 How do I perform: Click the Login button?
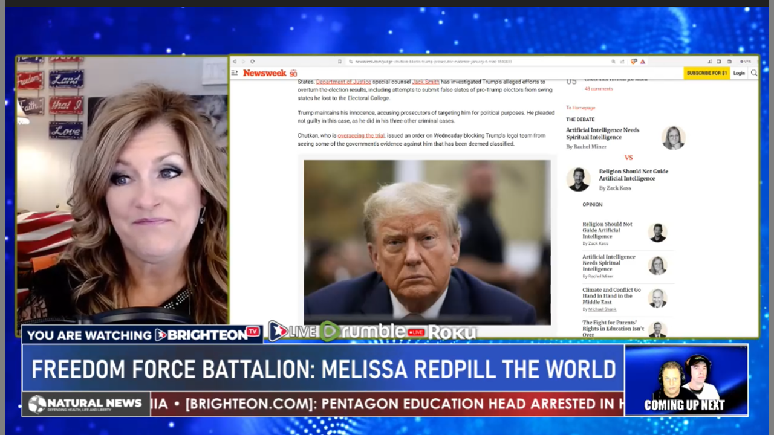pyautogui.click(x=739, y=73)
